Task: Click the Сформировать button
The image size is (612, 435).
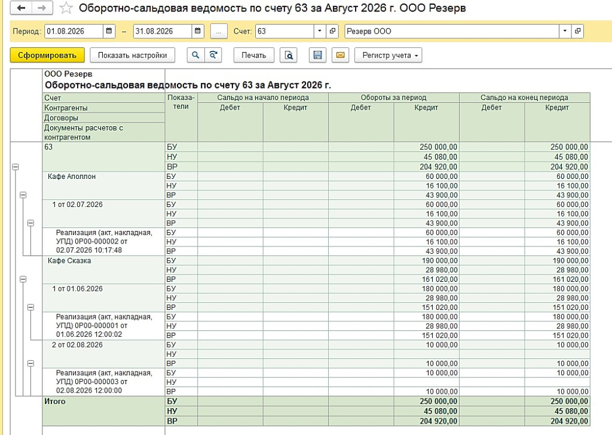Action: coord(47,55)
